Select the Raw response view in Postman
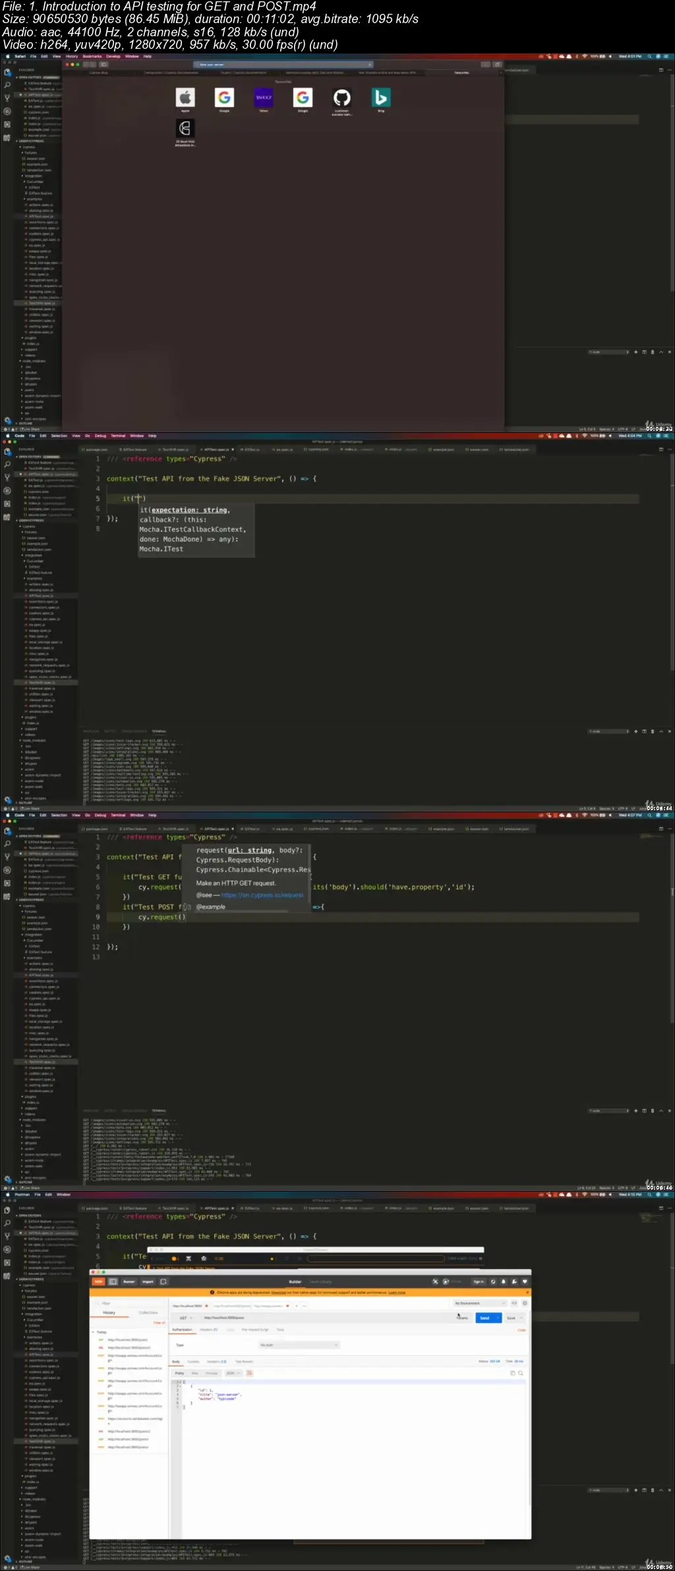Screen dimensions: 675x1571 click(x=195, y=1373)
